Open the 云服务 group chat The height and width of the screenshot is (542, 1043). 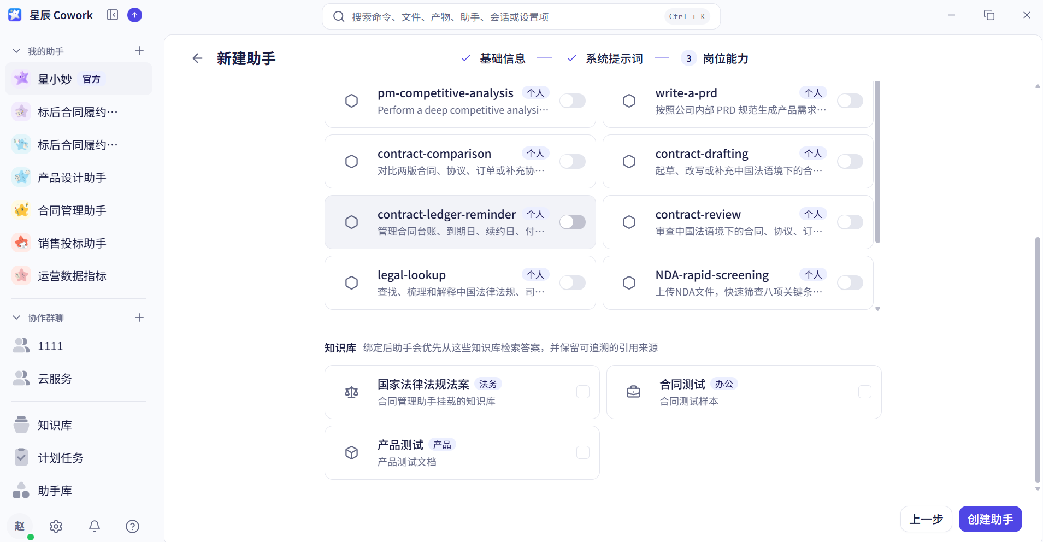[x=79, y=379]
